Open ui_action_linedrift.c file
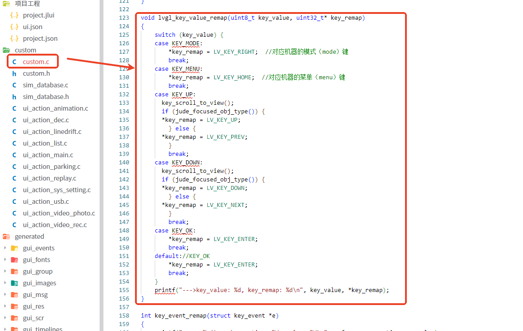The image size is (523, 331). (x=52, y=132)
